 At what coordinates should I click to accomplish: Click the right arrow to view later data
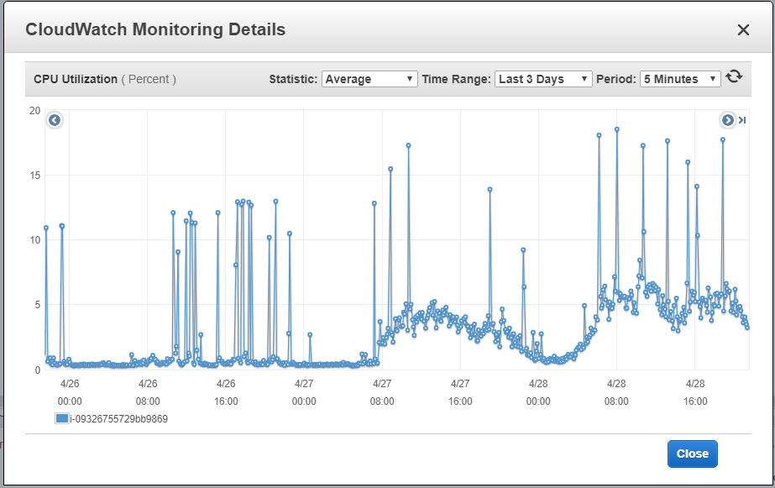coord(727,120)
